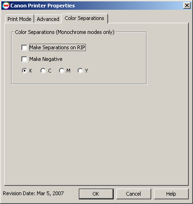Select the K radio button
The image size is (193, 204).
click(x=25, y=71)
